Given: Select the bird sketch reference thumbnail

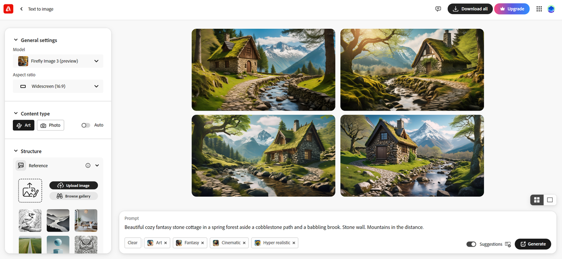Looking at the screenshot, I should click(30, 220).
